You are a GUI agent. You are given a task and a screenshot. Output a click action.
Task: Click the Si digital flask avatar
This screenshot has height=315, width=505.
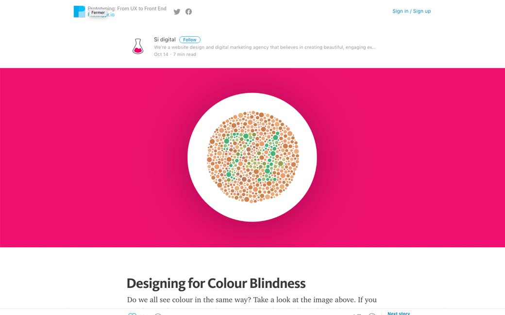point(138,47)
